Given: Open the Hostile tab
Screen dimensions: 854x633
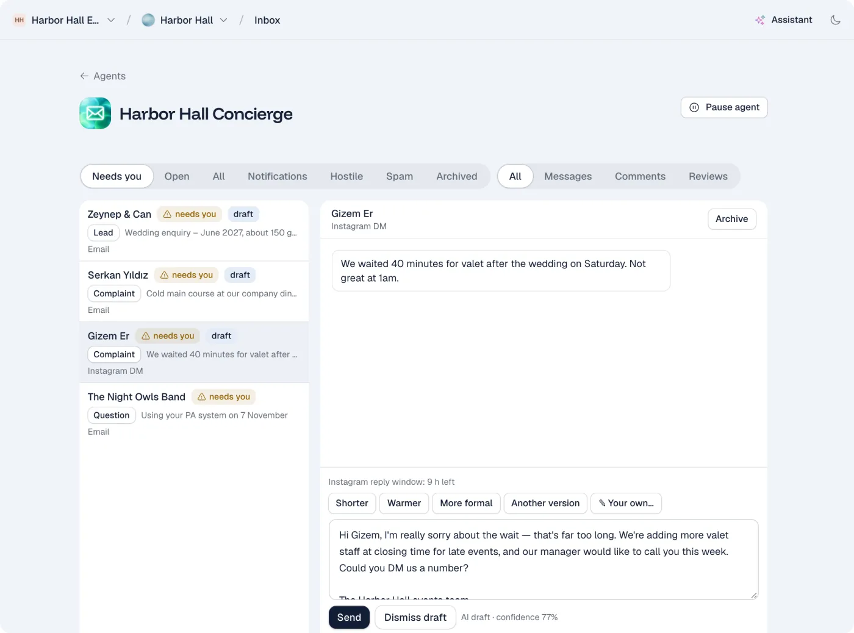Looking at the screenshot, I should pos(346,176).
